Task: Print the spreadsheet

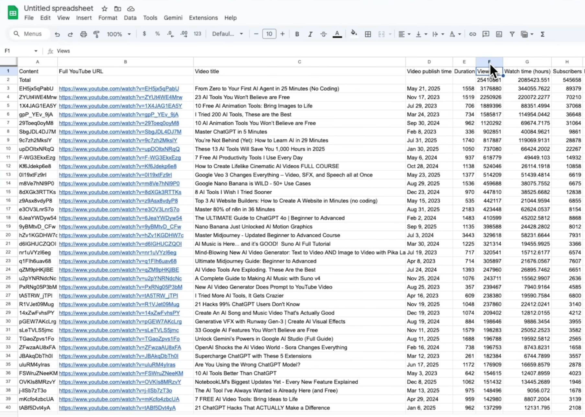Action: (84, 34)
